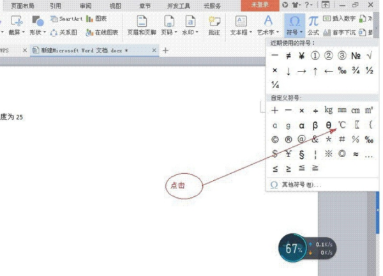Add a new document tab with plus
The width and height of the screenshot is (383, 276).
165,50
